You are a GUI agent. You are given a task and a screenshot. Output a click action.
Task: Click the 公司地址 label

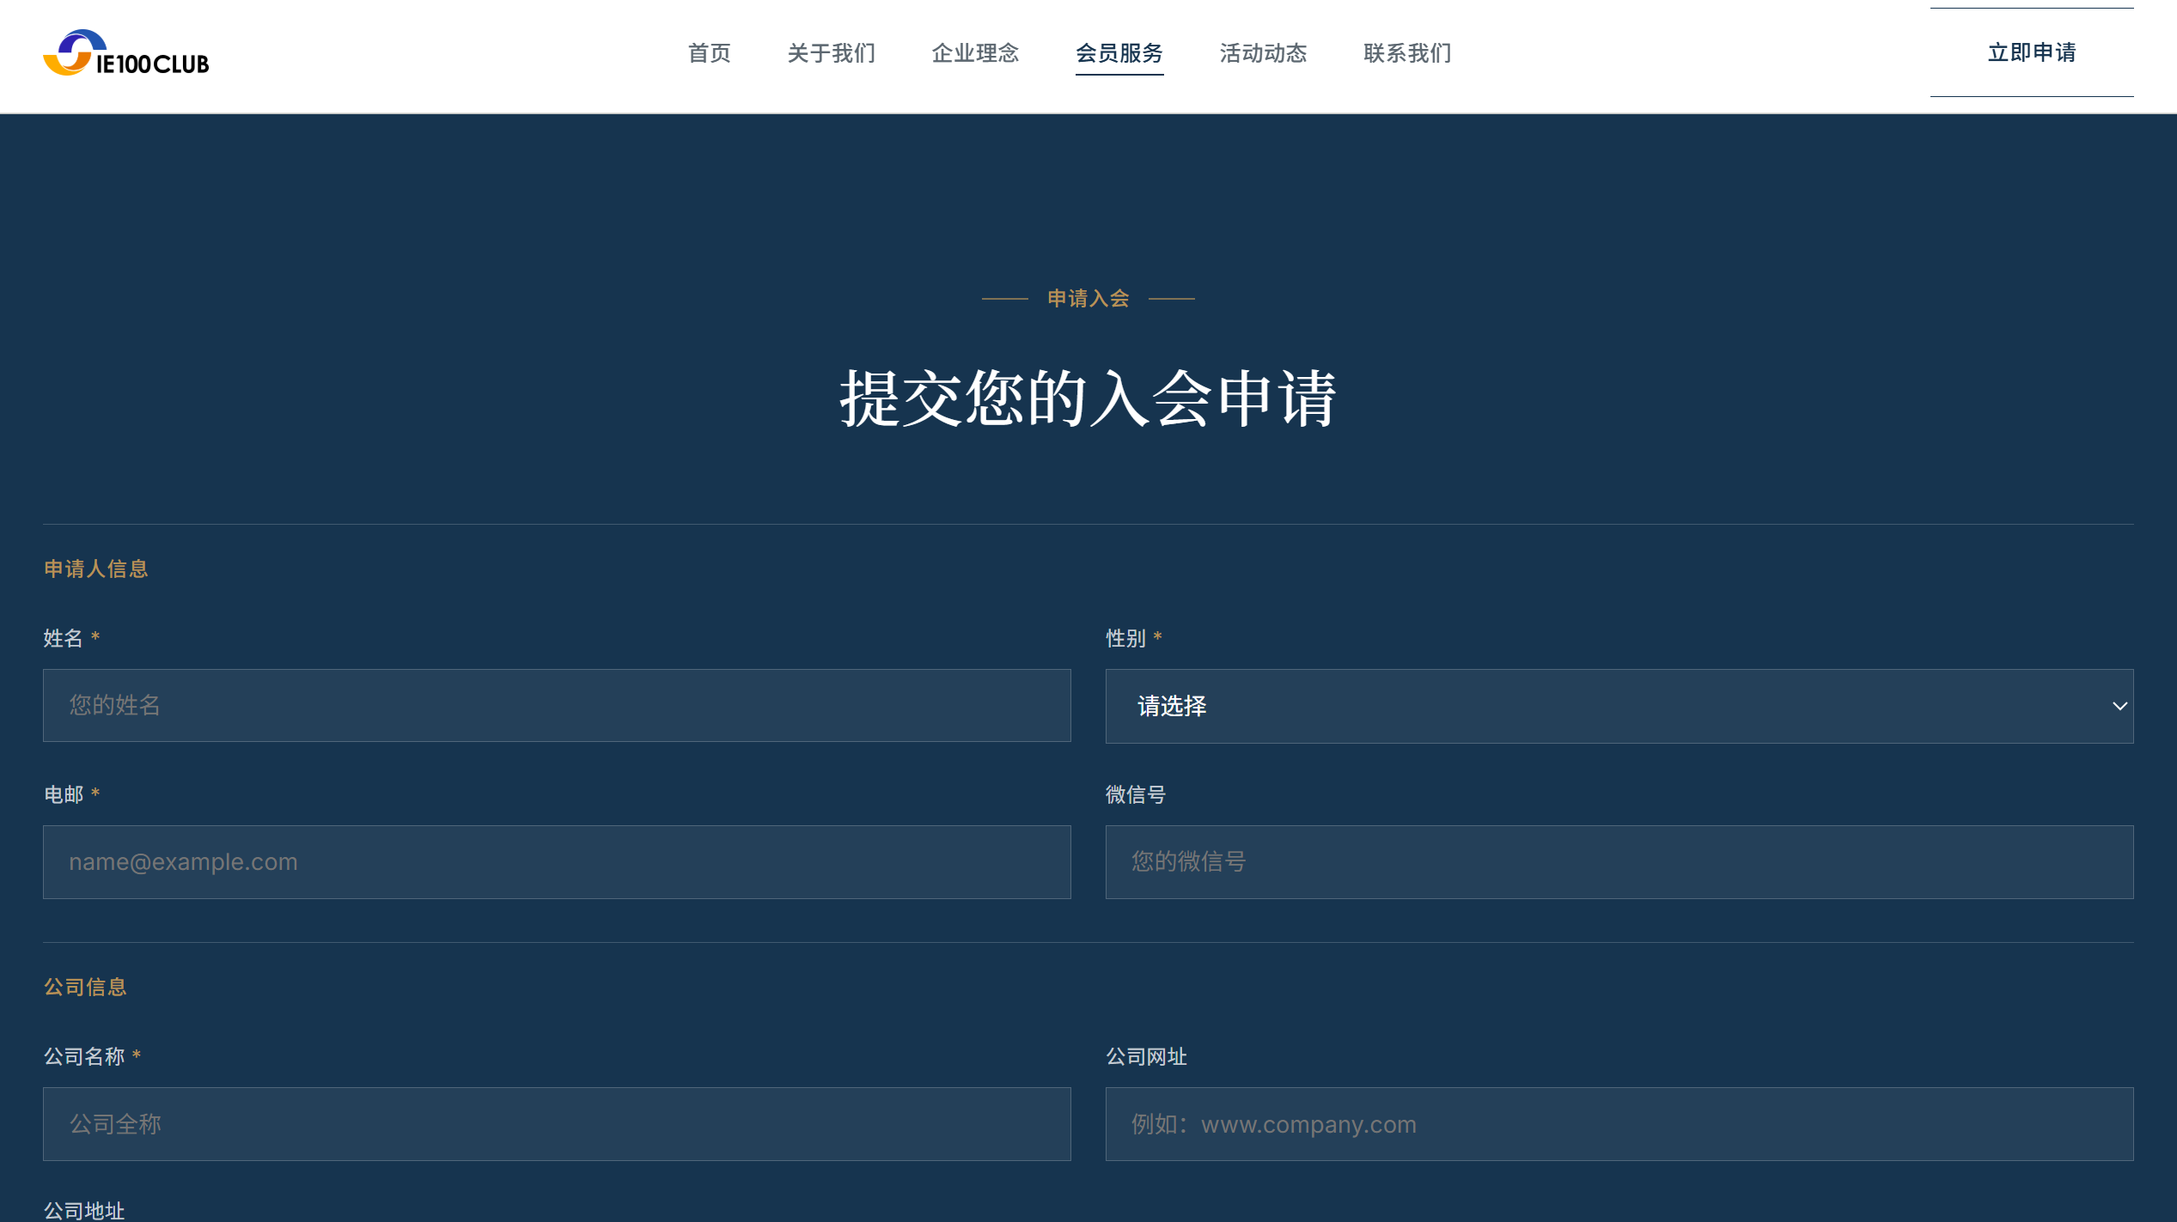(x=84, y=1211)
